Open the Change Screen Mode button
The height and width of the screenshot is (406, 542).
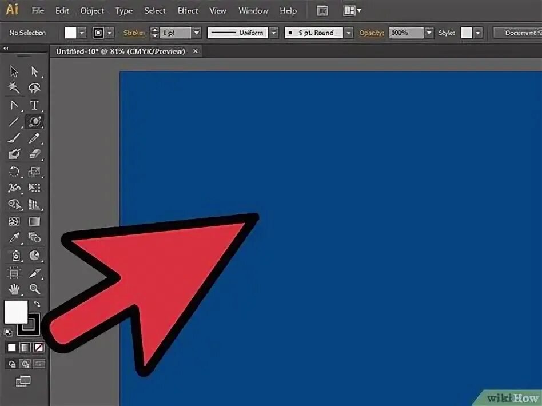pos(23,381)
